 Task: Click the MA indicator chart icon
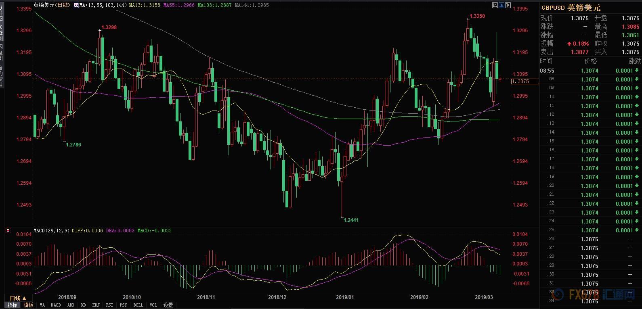point(76,5)
